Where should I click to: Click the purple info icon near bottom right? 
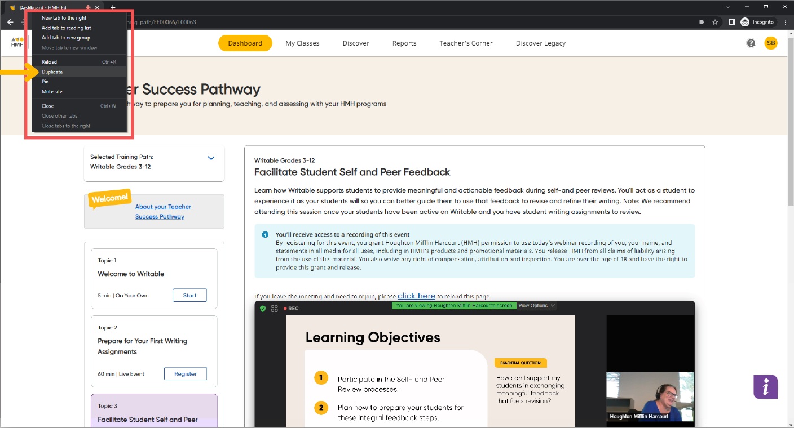(x=765, y=387)
